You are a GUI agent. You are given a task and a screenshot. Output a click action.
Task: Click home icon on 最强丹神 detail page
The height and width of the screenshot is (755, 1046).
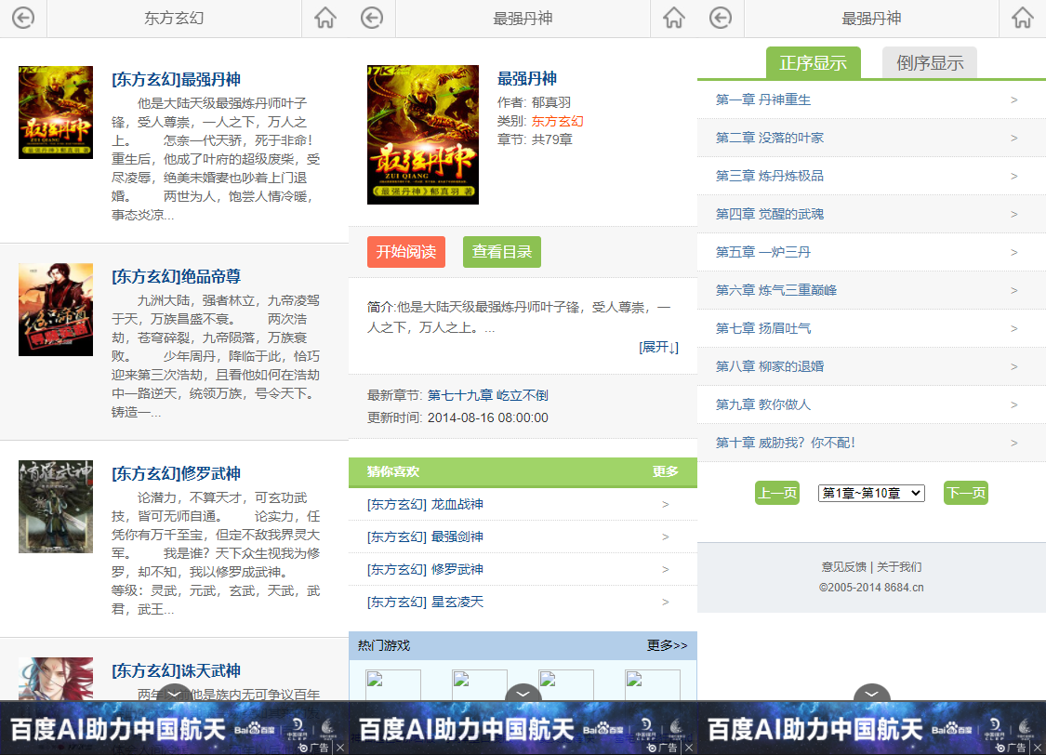click(674, 18)
